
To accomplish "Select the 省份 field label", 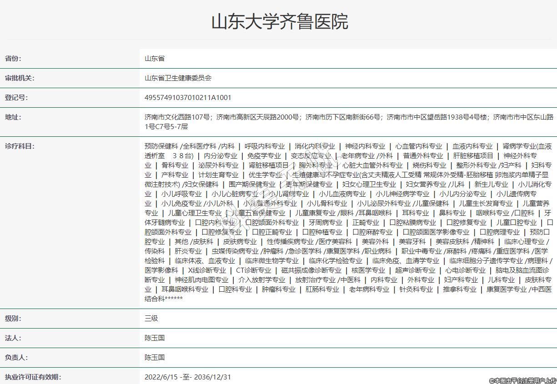I will 13,59.
